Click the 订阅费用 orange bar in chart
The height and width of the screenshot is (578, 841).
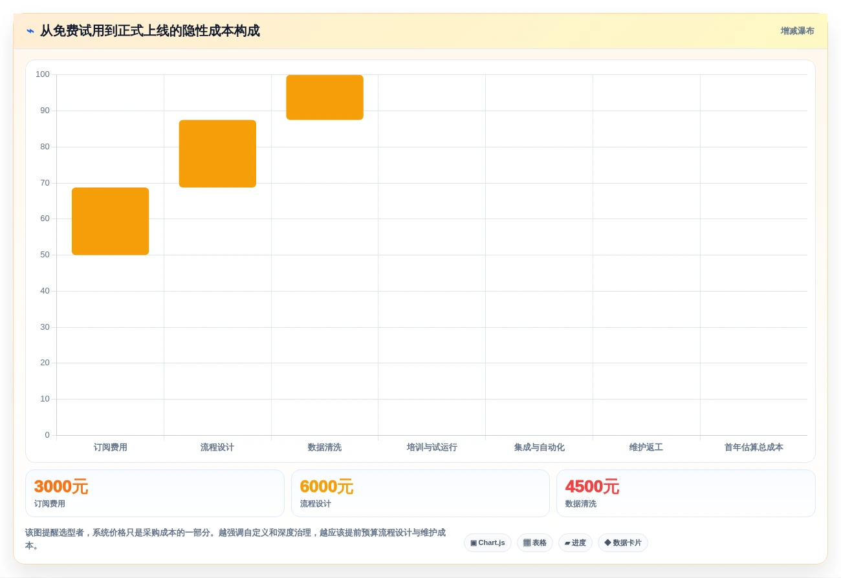[x=110, y=221]
